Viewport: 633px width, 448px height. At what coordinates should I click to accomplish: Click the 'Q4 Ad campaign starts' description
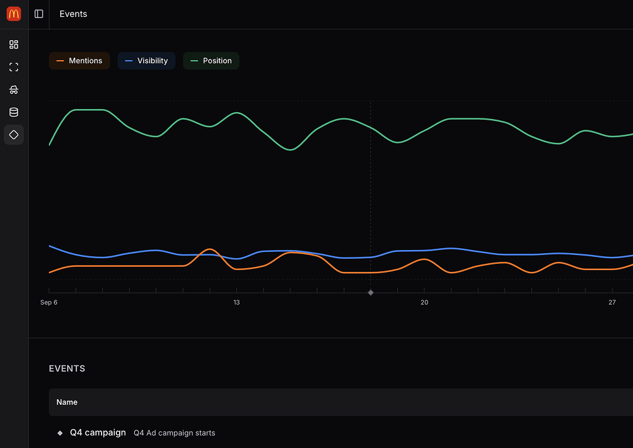(x=174, y=433)
